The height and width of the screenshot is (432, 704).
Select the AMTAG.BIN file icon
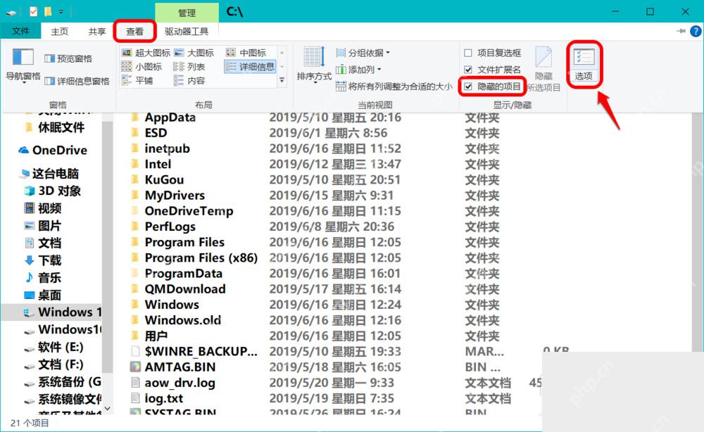pyautogui.click(x=135, y=367)
